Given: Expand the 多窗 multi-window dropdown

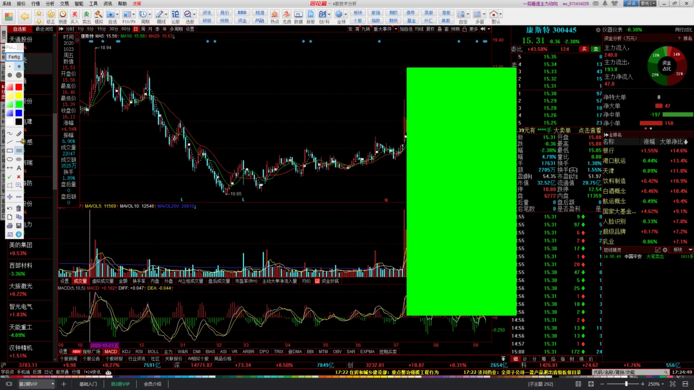Looking at the screenshot, I should [x=484, y=14].
